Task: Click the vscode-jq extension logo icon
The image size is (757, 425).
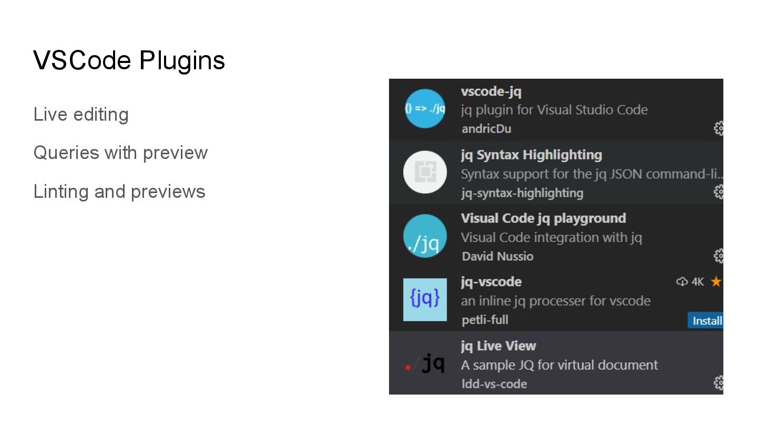Action: coord(425,109)
